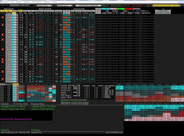The image size is (184, 136).
Task: Sort by the yellow Sprd column header
Action: 20,11
